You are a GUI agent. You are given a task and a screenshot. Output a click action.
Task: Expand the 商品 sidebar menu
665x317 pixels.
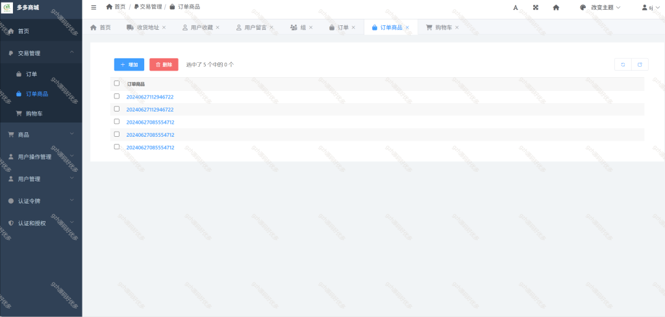pyautogui.click(x=41, y=135)
